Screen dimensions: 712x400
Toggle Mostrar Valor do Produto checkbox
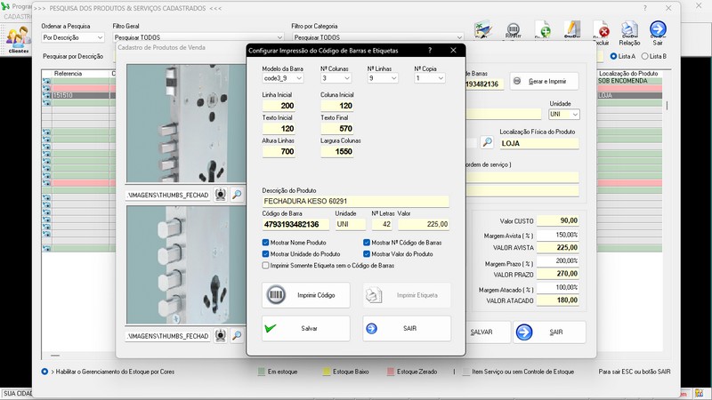pyautogui.click(x=367, y=254)
